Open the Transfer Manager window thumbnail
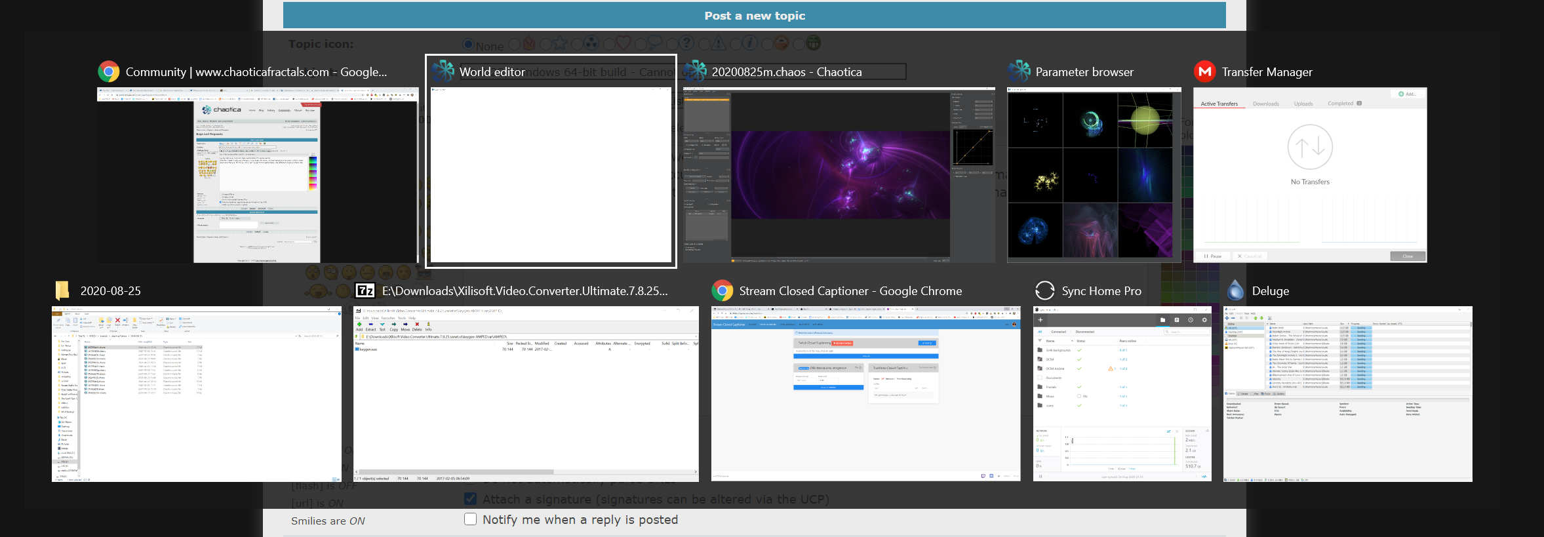 point(1310,176)
